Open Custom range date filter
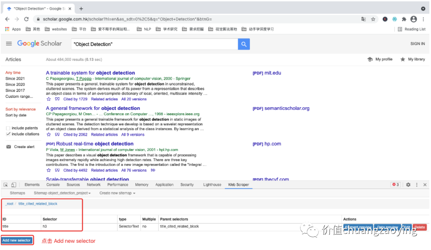431x250 pixels. [19, 97]
